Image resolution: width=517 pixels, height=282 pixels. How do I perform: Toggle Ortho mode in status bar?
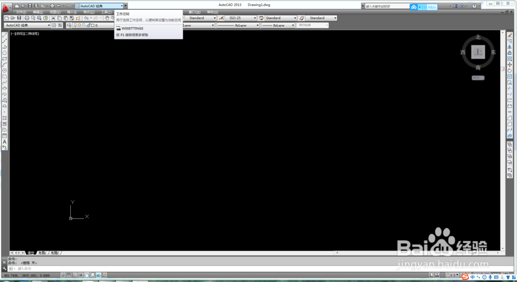click(x=74, y=275)
